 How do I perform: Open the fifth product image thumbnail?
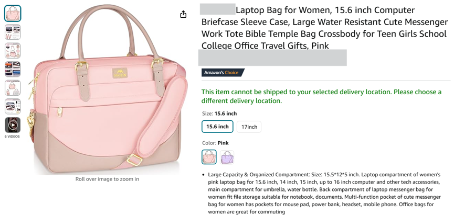tap(13, 87)
